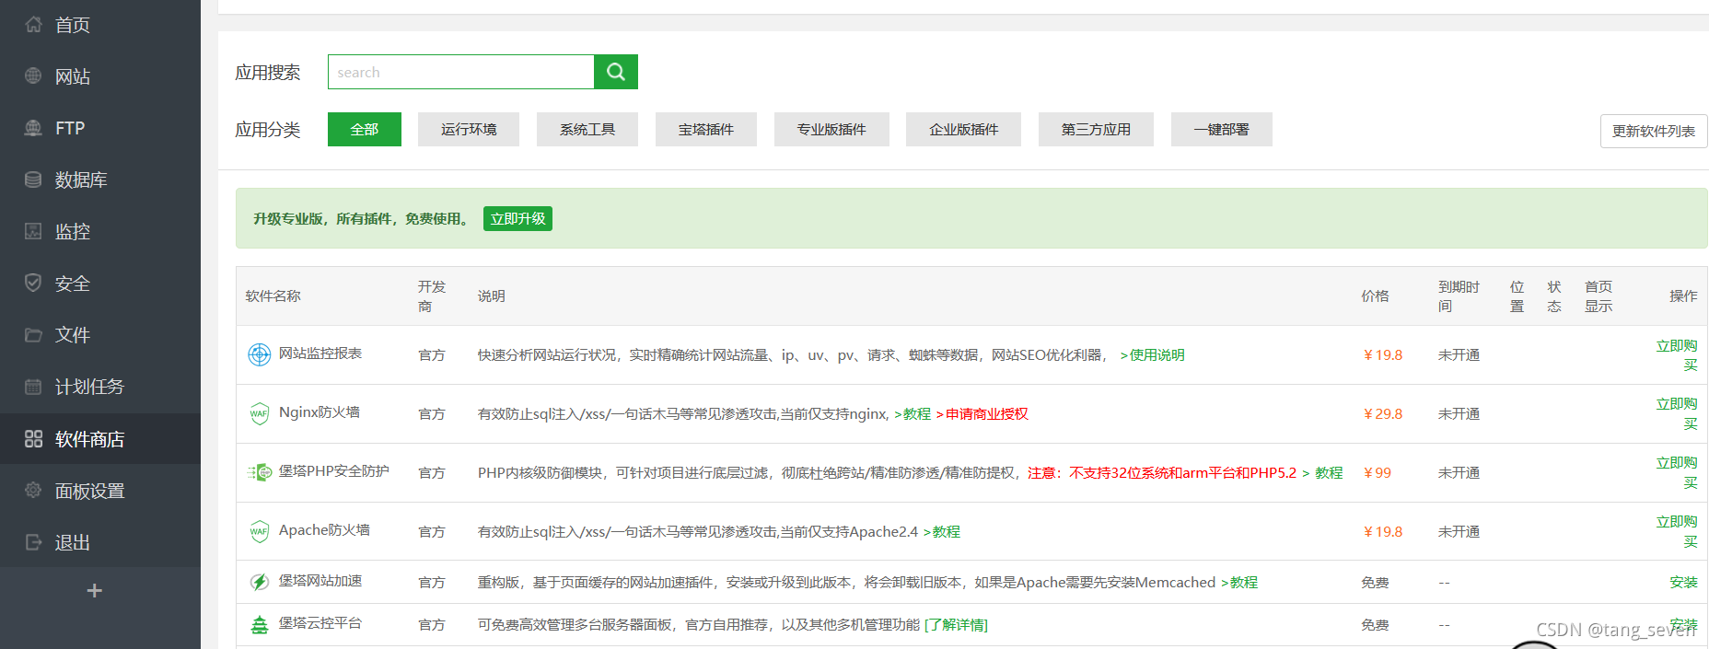This screenshot has width=1709, height=649.
Task: Click the 网站监控报表 name text
Action: coord(320,353)
